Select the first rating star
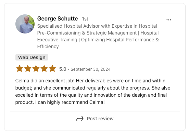The image size is (189, 135). (x=20, y=69)
